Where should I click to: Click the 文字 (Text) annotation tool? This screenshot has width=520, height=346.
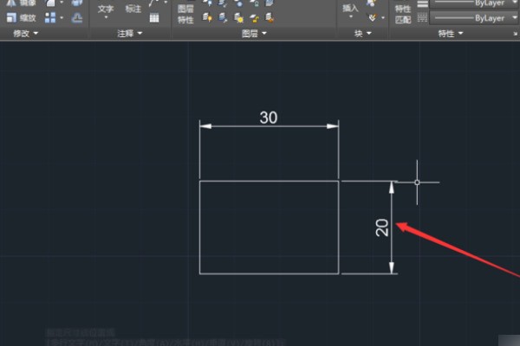tap(105, 10)
